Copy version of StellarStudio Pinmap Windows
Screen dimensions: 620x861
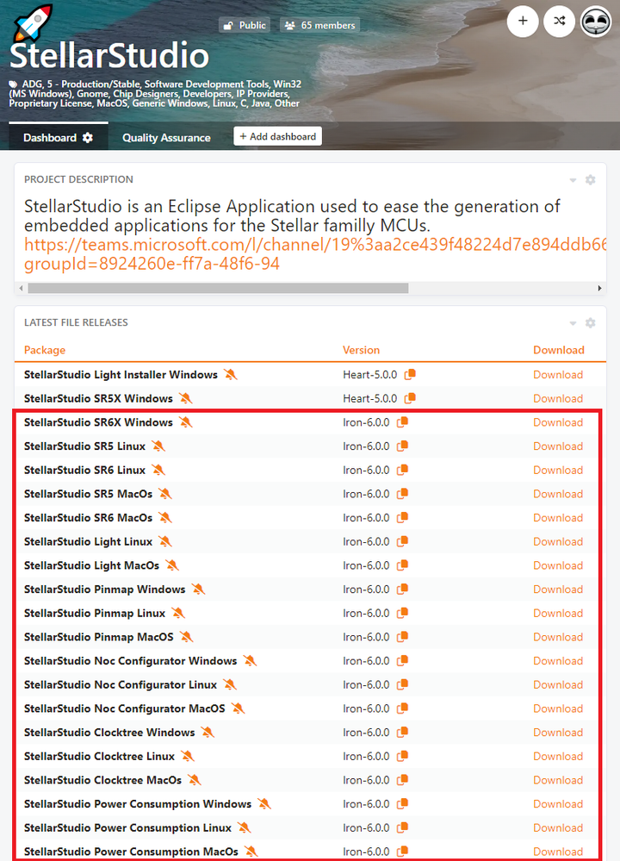click(x=402, y=590)
